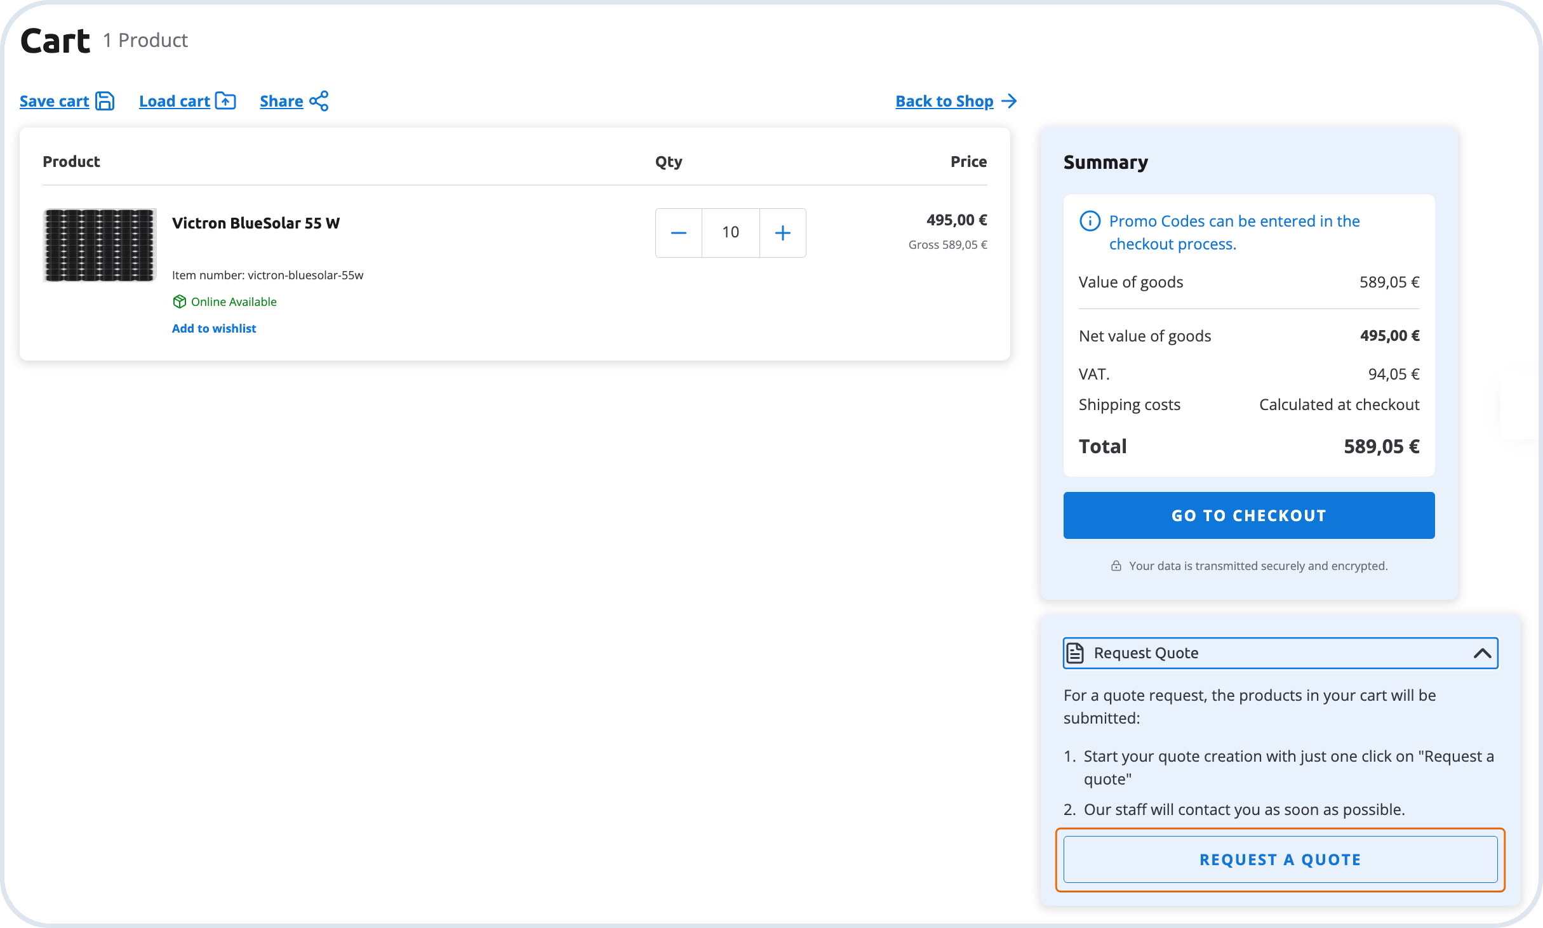
Task: Click the product price 495,00 €
Action: (956, 220)
